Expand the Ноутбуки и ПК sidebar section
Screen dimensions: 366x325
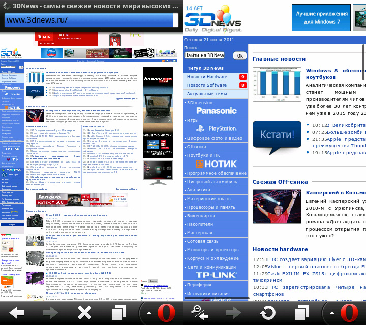tap(203, 155)
